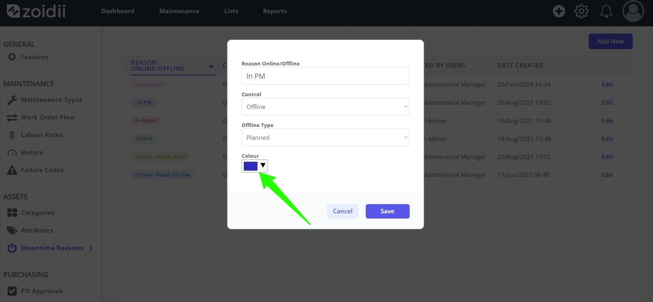Click the Work Order Flow arrows icon
Viewport: 653px width, 302px height.
click(12, 117)
